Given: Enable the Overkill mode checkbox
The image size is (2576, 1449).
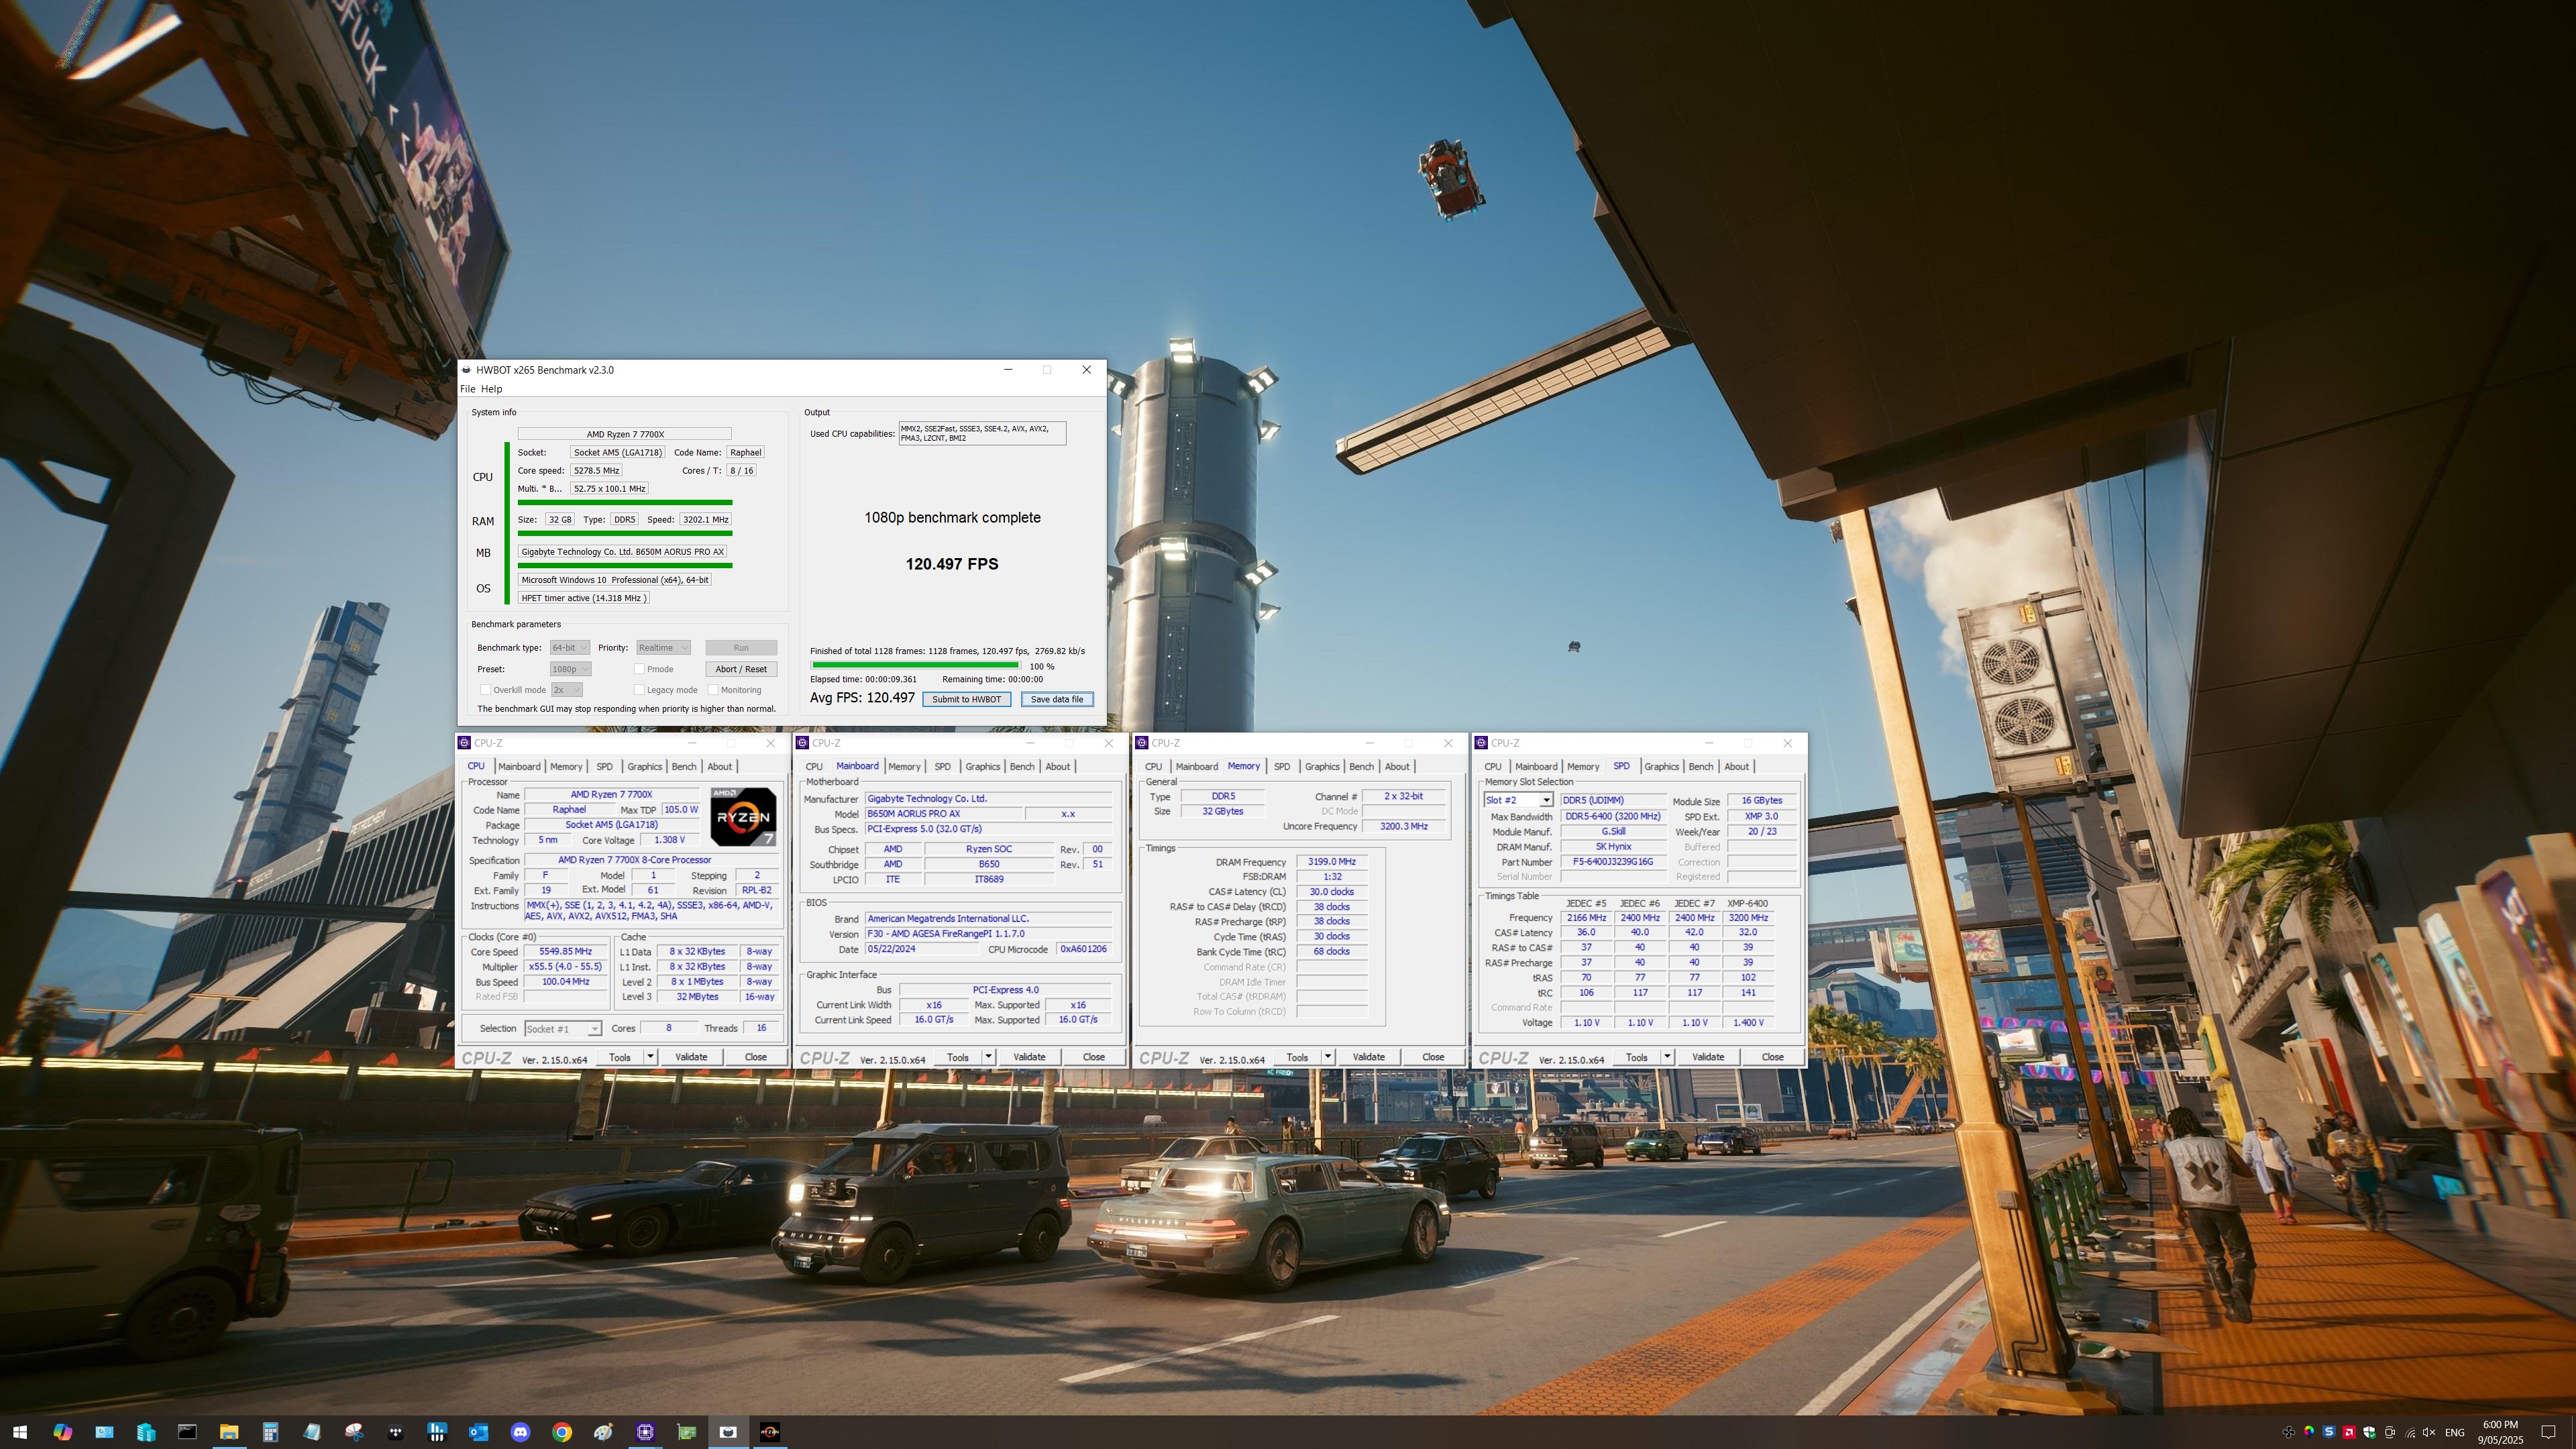Looking at the screenshot, I should 485,690.
